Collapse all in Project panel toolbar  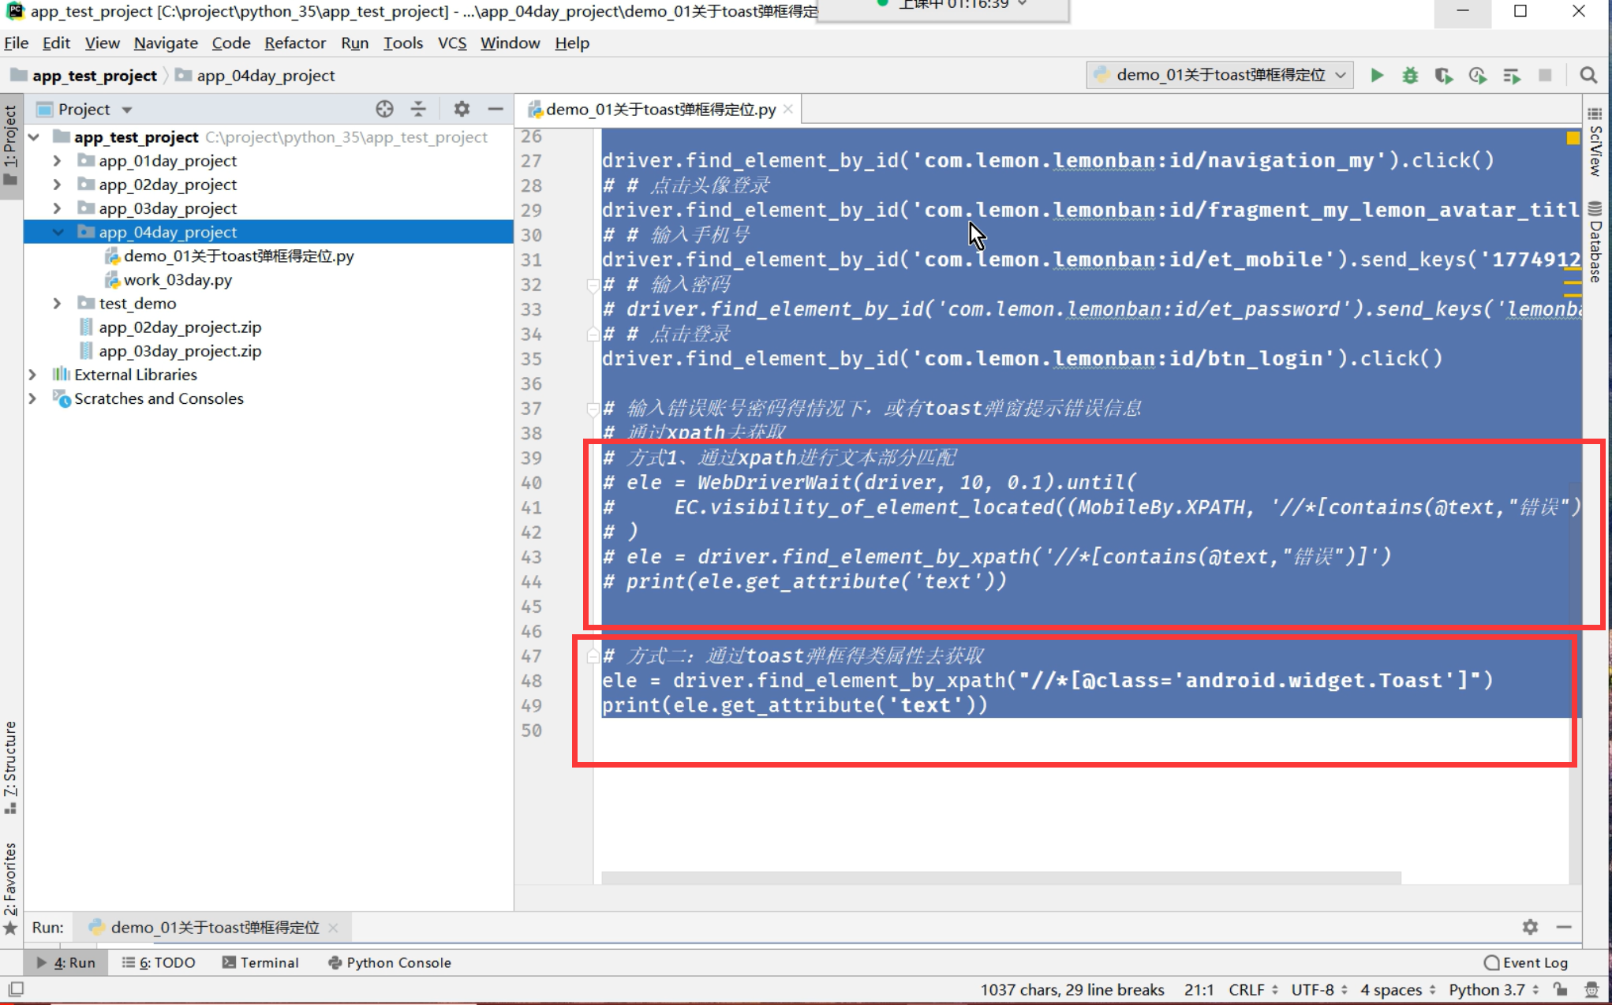coord(418,109)
